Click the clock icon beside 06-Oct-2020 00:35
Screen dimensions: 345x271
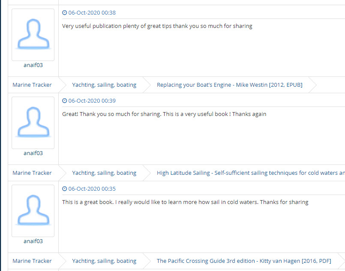pyautogui.click(x=65, y=189)
